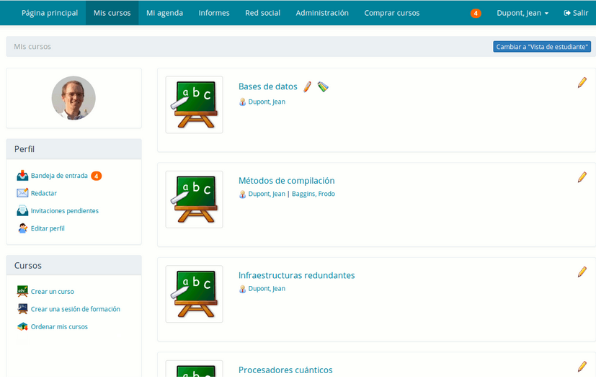Viewport: 596px width, 389px height.
Task: Click the Bandeja de entrada inbox icon
Action: 22,175
